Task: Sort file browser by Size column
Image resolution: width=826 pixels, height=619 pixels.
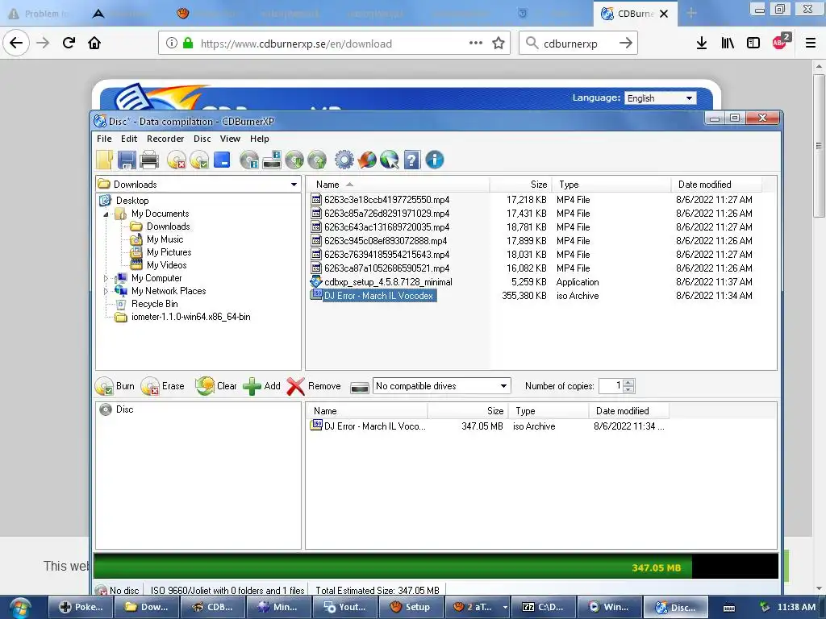Action: point(520,185)
